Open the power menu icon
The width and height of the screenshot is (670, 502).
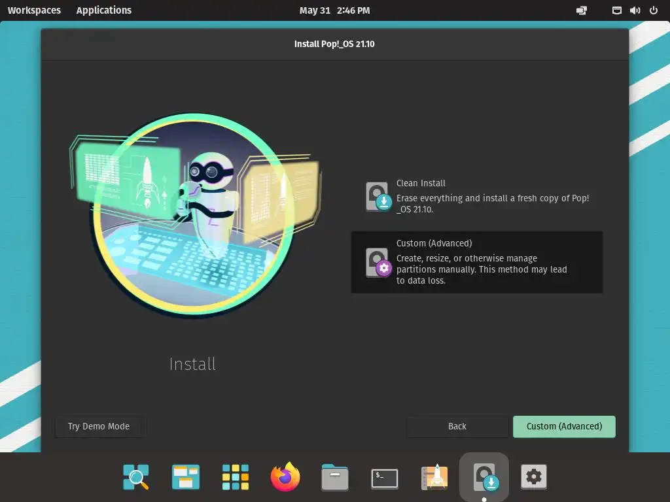[x=654, y=10]
